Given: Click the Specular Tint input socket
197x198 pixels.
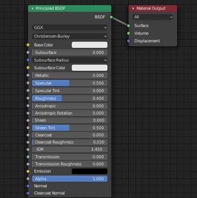Looking at the screenshot, I should click(x=28, y=91).
